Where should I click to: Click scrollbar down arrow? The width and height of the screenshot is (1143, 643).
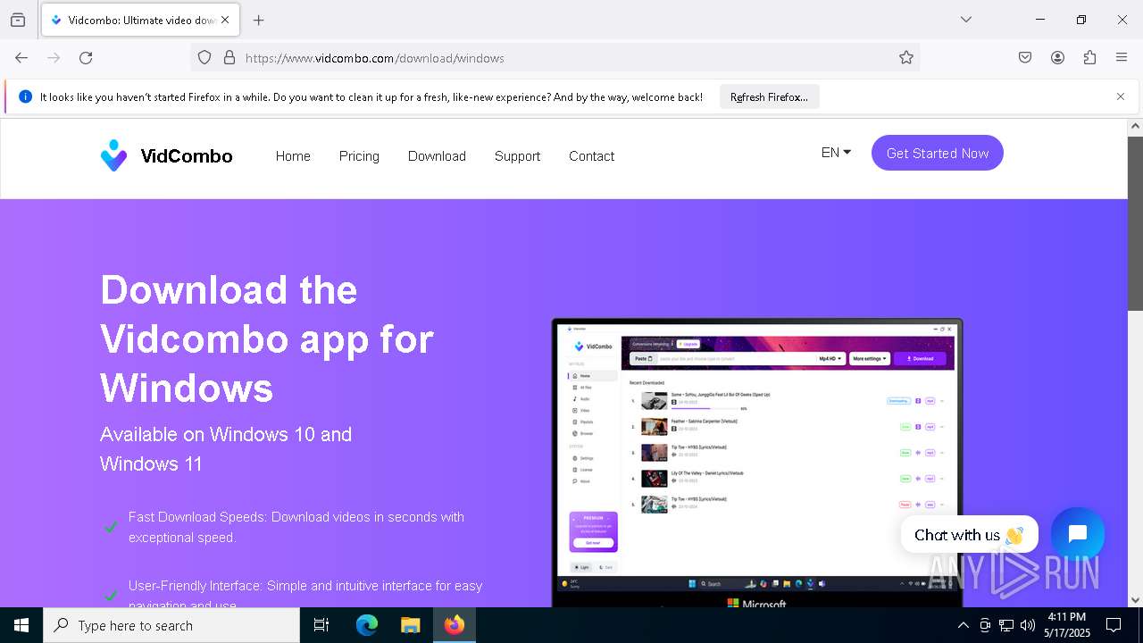coord(1135,600)
